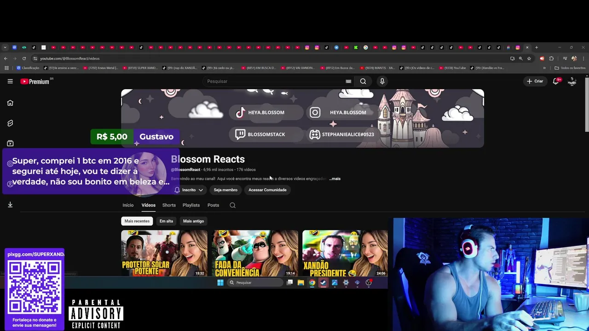This screenshot has height=331, width=589.
Task: Click red speaker extension icon
Action: pyautogui.click(x=542, y=58)
